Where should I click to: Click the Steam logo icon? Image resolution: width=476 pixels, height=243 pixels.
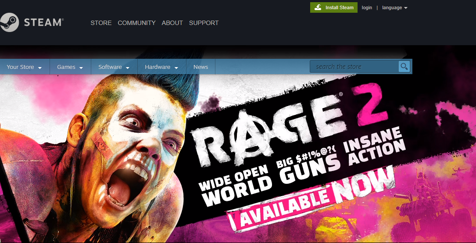point(9,22)
